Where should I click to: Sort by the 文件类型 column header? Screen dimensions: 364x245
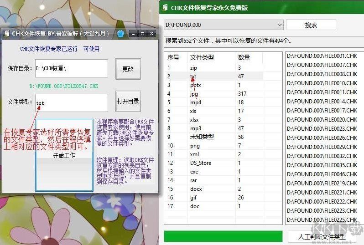(202, 57)
